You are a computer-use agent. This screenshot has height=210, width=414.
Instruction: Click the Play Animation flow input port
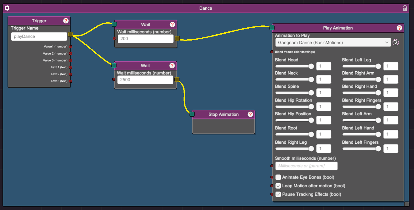tap(272, 28)
